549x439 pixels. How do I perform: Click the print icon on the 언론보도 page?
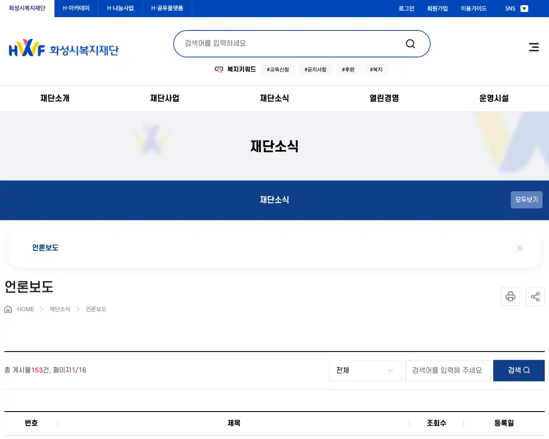point(510,296)
